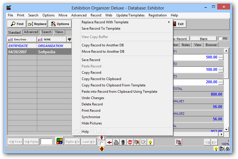
Task: Click the greyed paste record icon
Action: 143,142
